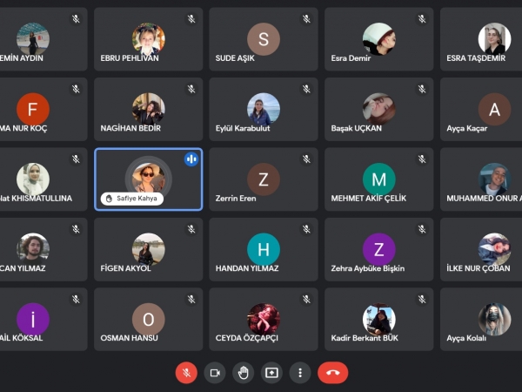Open the three-dot more options menu

(300, 373)
